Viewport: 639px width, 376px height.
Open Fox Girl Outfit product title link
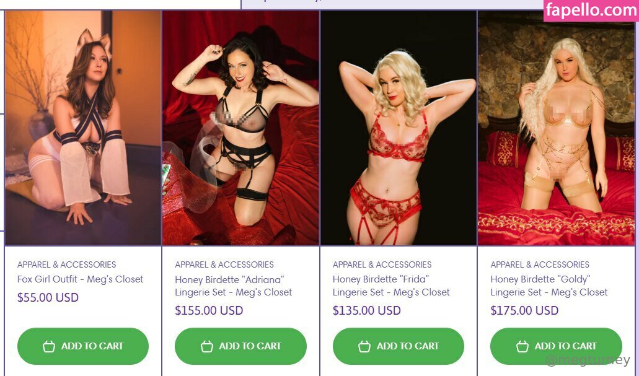point(81,279)
